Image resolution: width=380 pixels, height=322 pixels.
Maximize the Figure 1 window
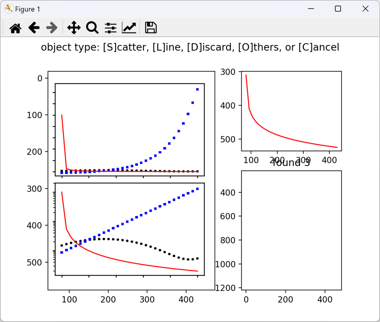pos(338,9)
